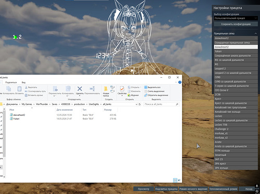This screenshot has height=194, width=260.
Task: Click Открыть in the ribbon Open group
Action: tap(134, 87)
